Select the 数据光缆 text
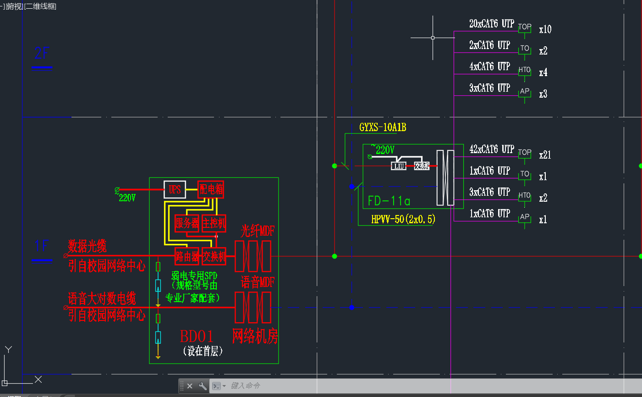This screenshot has height=397, width=642. pos(87,246)
